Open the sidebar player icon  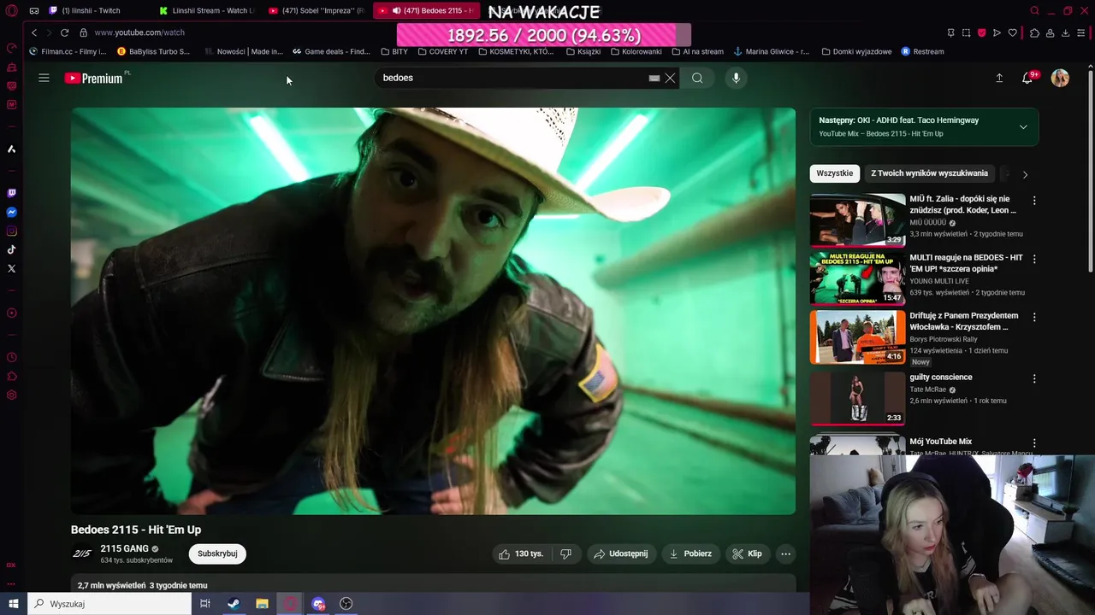click(x=11, y=313)
